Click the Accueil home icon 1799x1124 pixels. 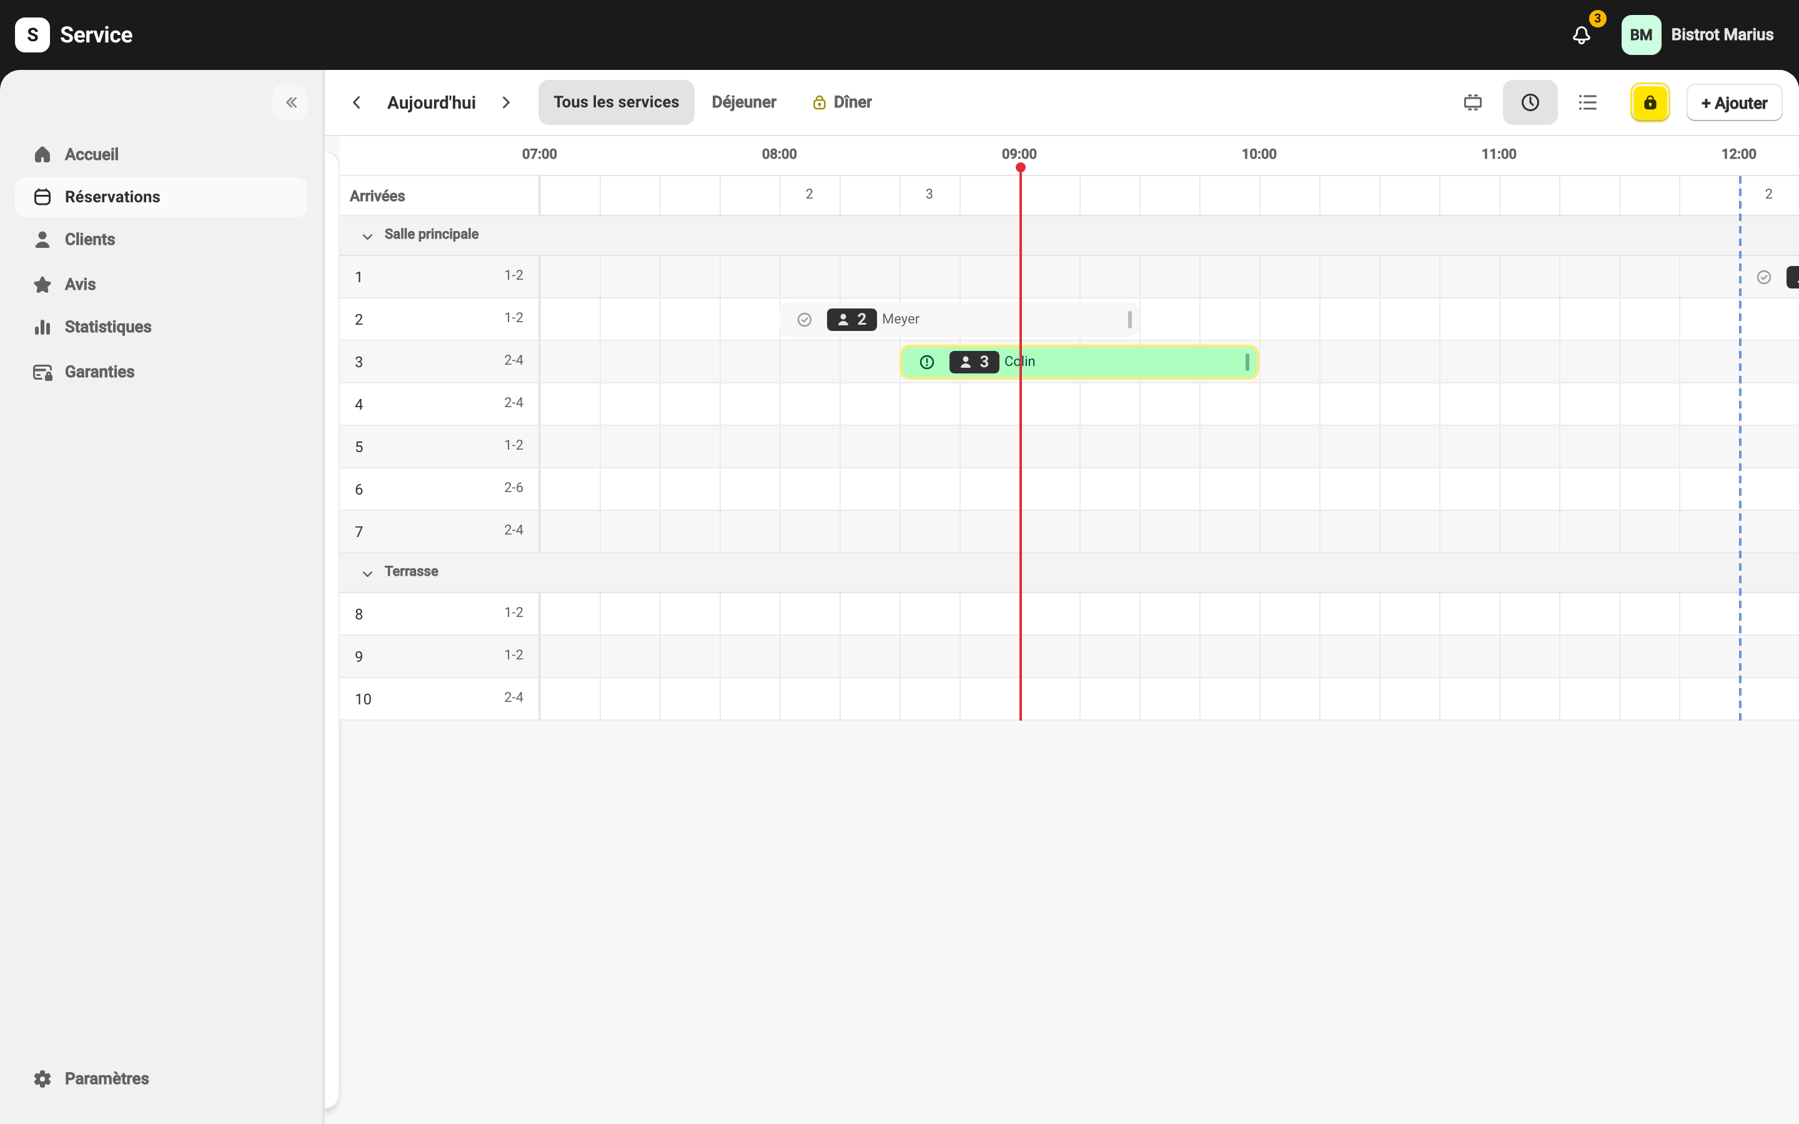click(42, 155)
